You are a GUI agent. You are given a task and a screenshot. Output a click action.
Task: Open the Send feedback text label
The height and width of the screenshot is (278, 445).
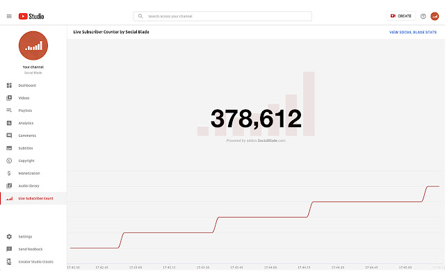31,249
